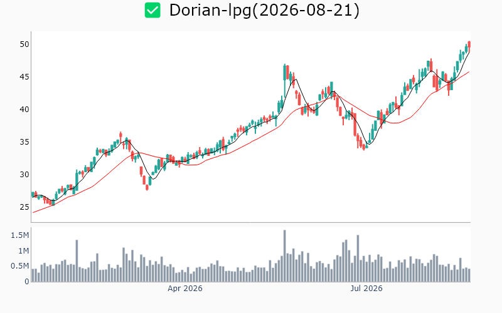Image resolution: width=502 pixels, height=313 pixels.
Task: Click the early tall volume bar near left
Action: [77, 260]
